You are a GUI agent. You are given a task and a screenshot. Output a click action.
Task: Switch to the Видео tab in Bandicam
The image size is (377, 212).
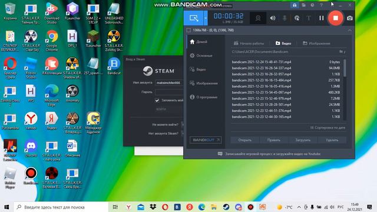283,43
